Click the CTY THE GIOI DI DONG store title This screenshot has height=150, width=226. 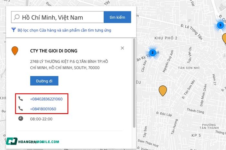pos(54,51)
